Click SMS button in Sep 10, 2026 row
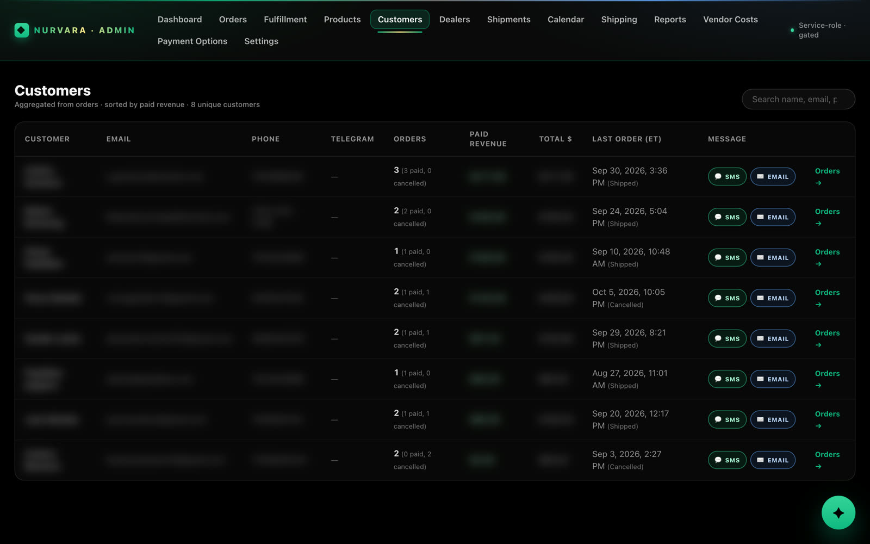This screenshot has width=870, height=544. 727,258
